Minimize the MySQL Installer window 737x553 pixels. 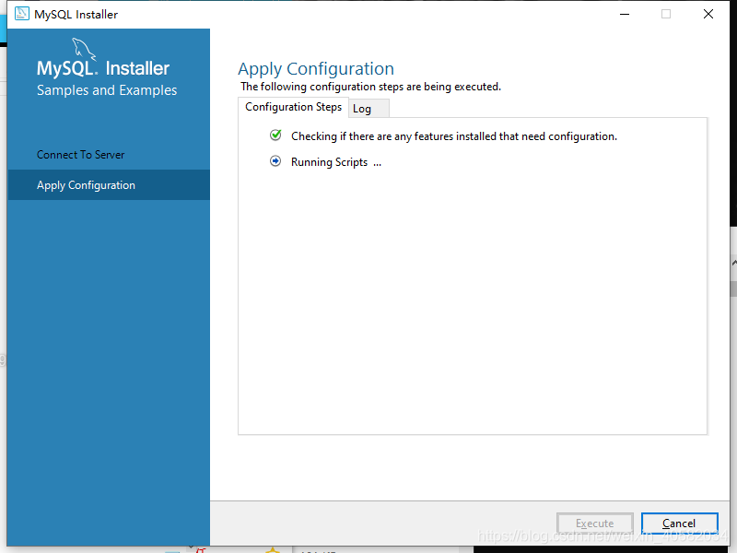[625, 14]
